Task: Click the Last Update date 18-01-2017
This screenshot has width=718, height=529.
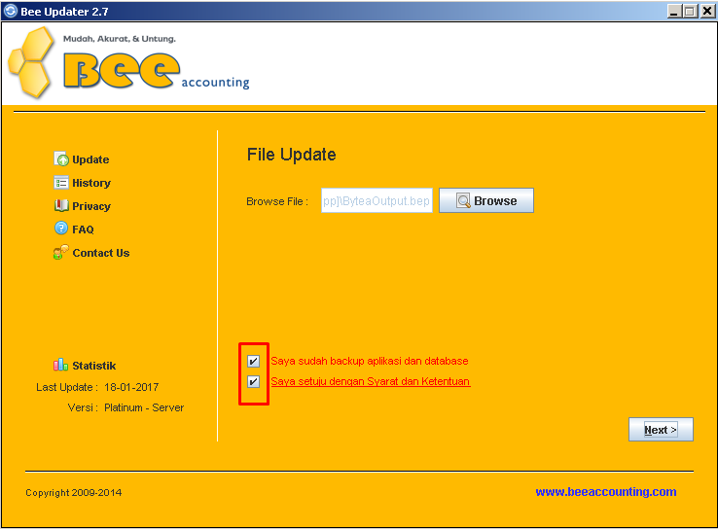Action: [131, 387]
